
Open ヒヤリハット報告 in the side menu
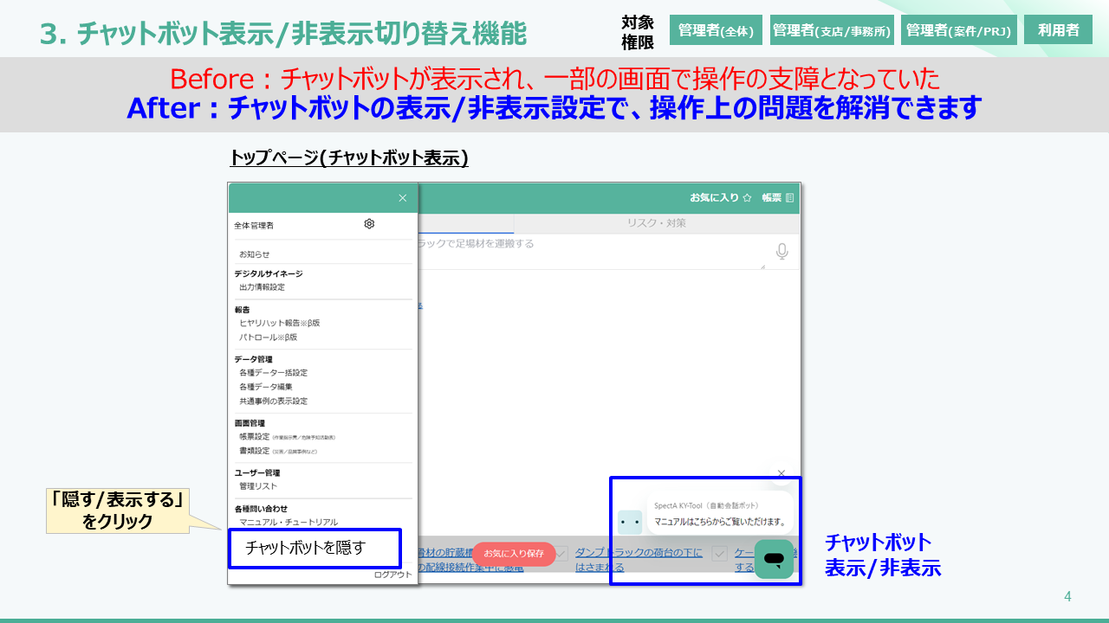tap(279, 323)
